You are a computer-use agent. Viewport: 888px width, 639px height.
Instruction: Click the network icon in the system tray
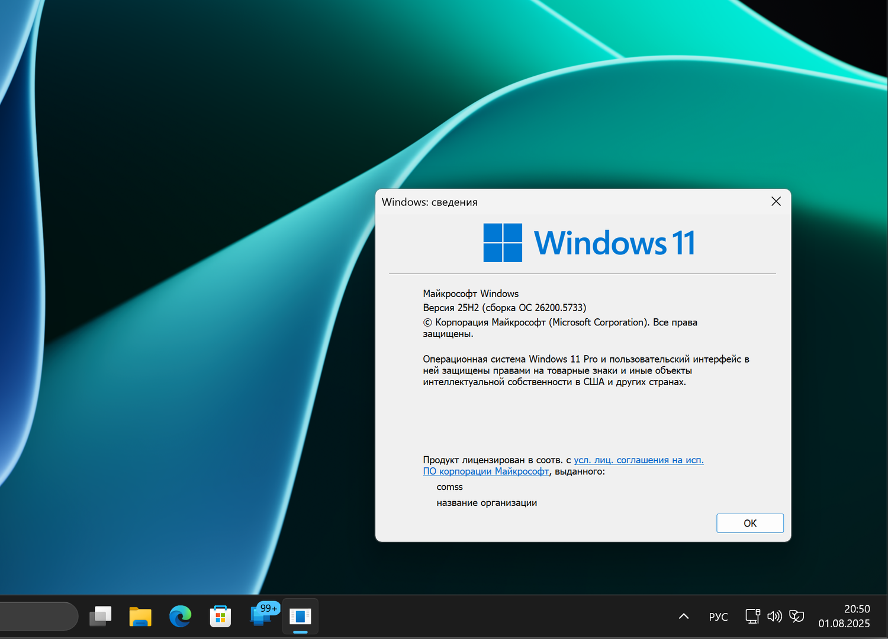tap(752, 616)
